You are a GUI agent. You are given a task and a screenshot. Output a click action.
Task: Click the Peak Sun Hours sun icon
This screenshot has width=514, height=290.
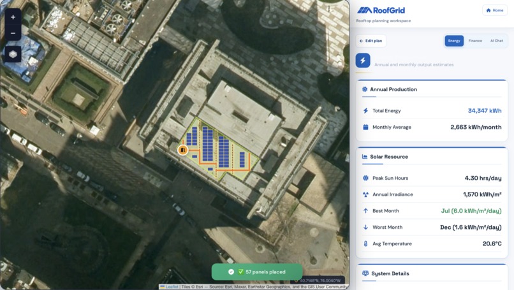[365, 178]
